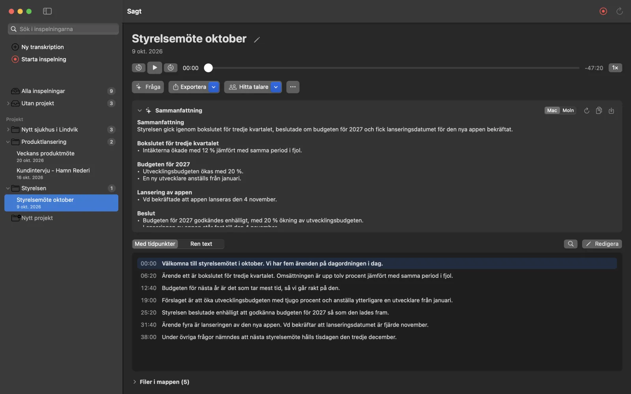Skip forward 15 seconds
Screen dimensions: 631x394
click(x=170, y=68)
